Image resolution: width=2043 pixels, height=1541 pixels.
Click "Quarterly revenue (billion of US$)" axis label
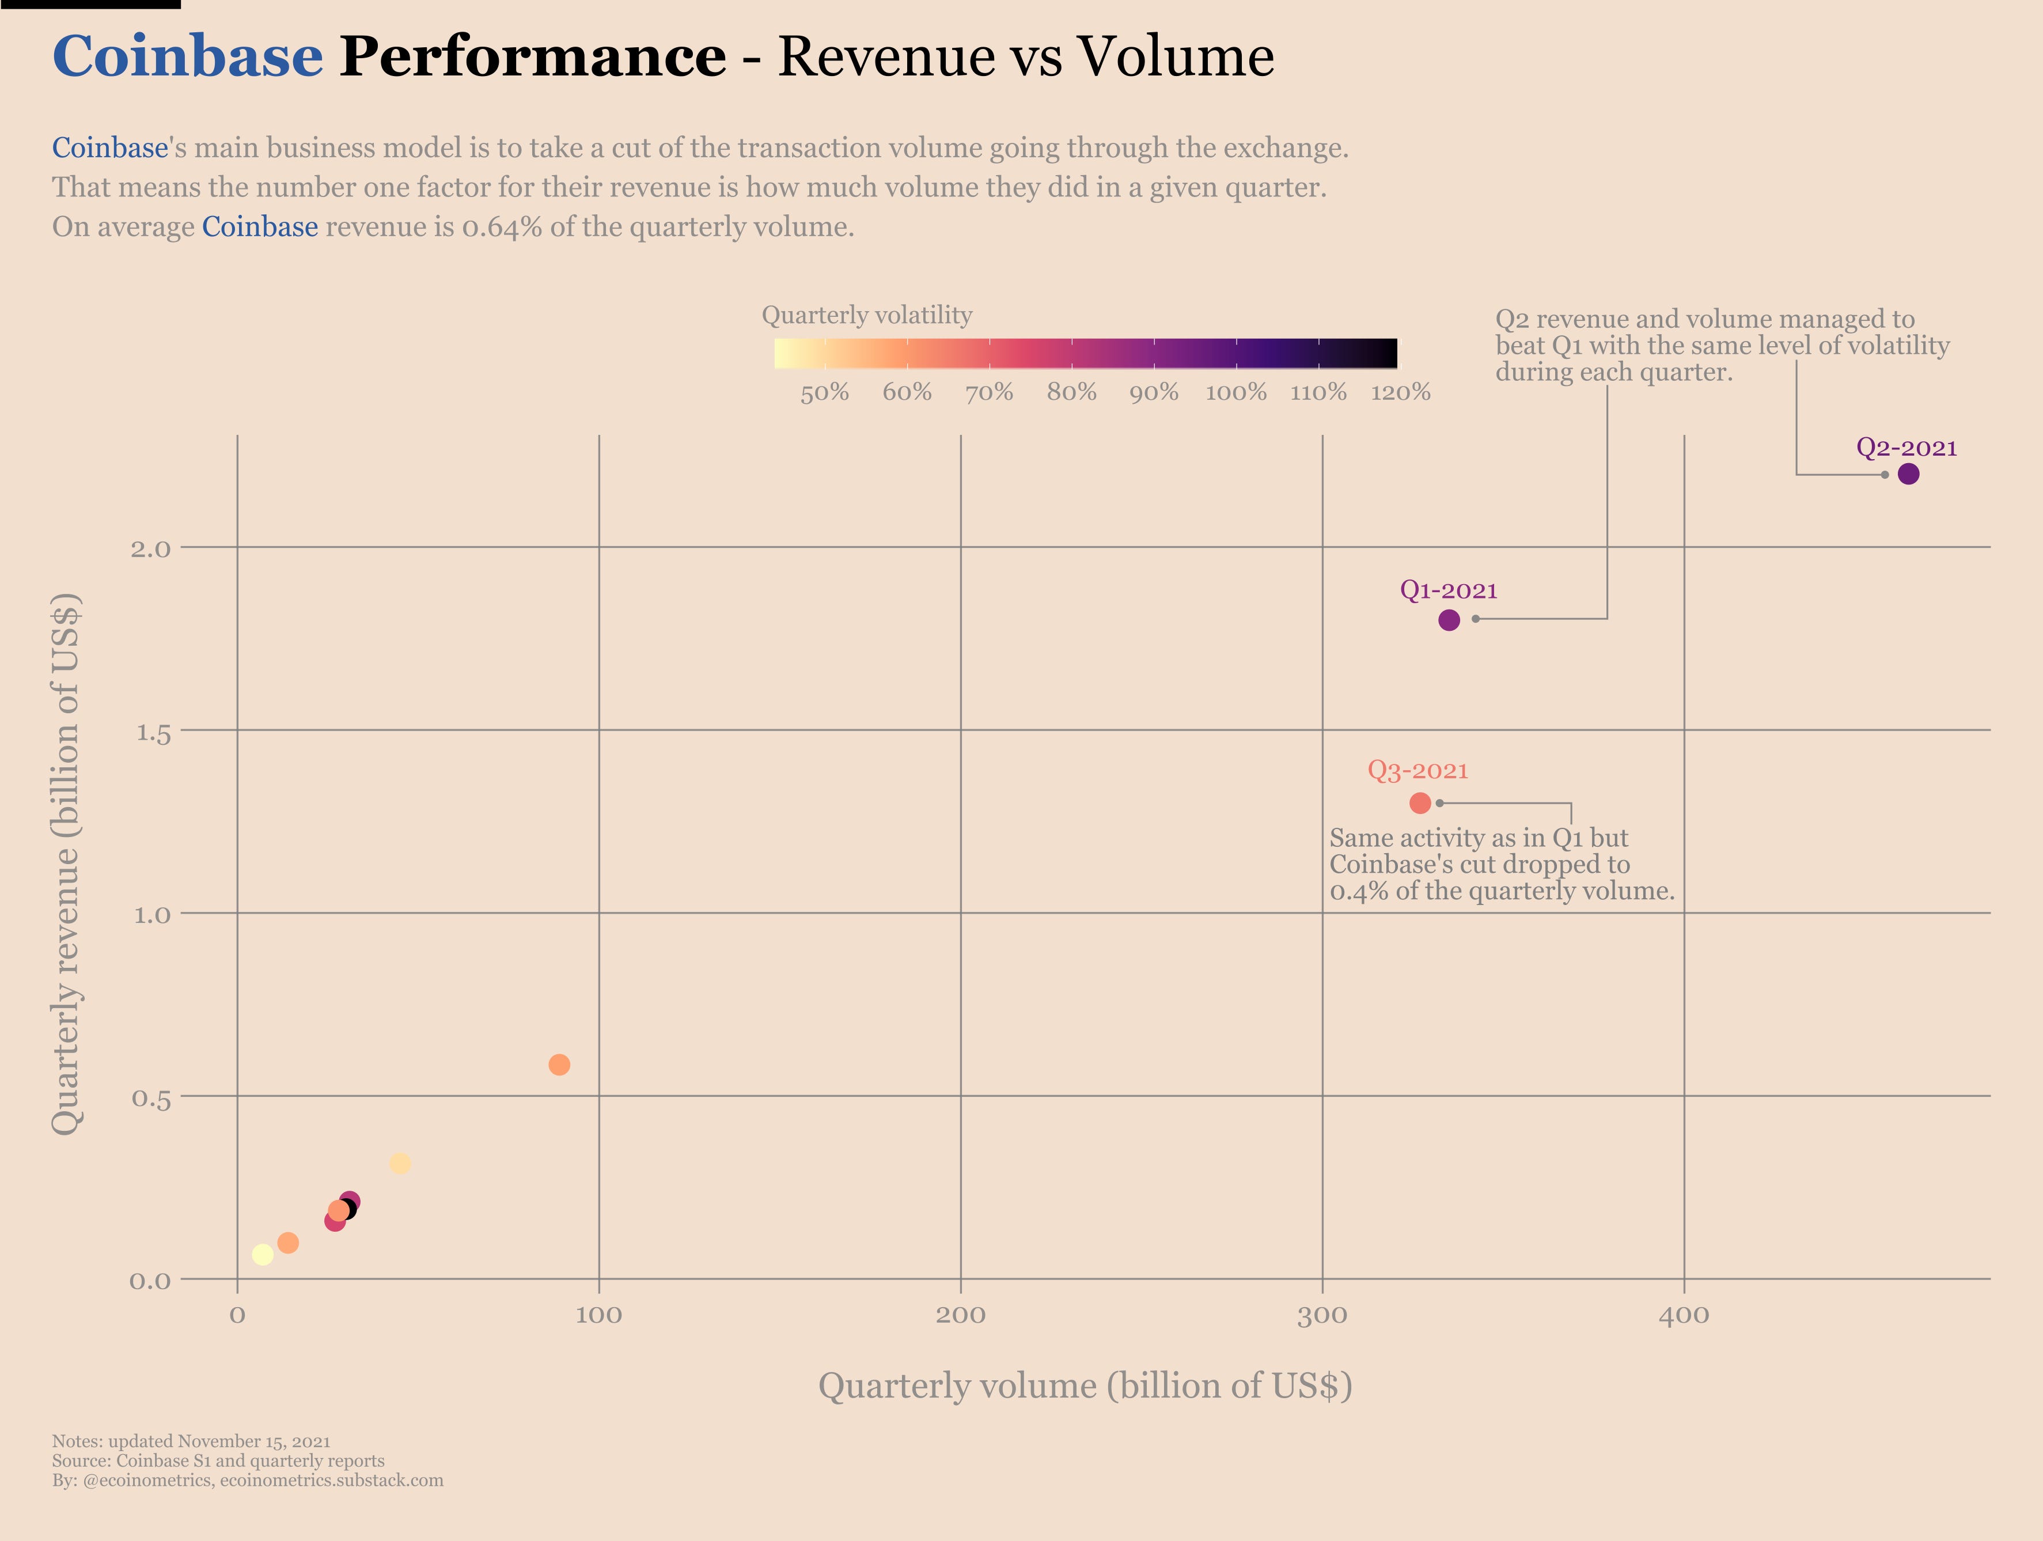point(66,864)
